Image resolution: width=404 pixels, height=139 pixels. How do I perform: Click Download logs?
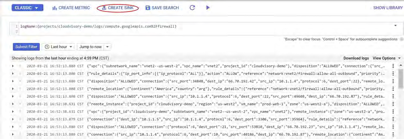coord(356,59)
